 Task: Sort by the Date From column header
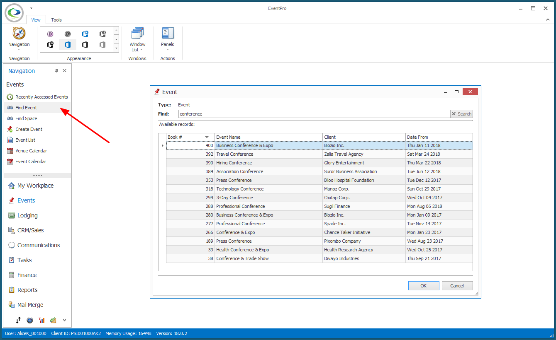click(439, 137)
